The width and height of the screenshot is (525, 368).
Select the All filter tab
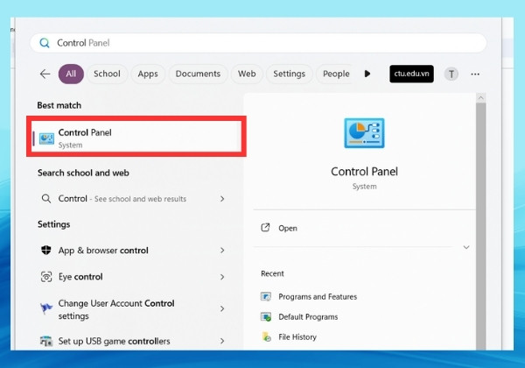71,74
